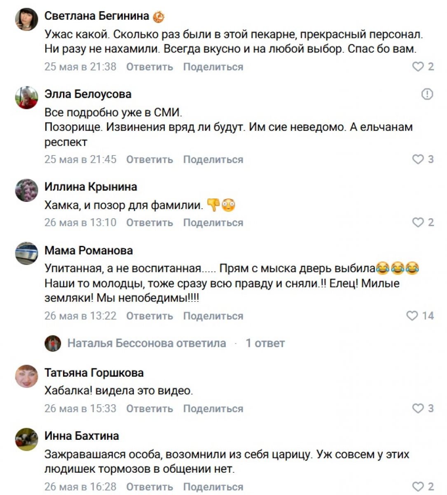Click Поделиться under Татьяна Горшкова's comment
The height and width of the screenshot is (495, 447).
click(x=213, y=409)
